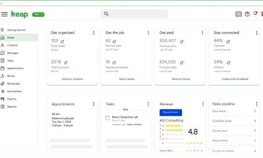Click the Qualified leads pipeline row
The width and height of the screenshot is (263, 158).
(234, 121)
